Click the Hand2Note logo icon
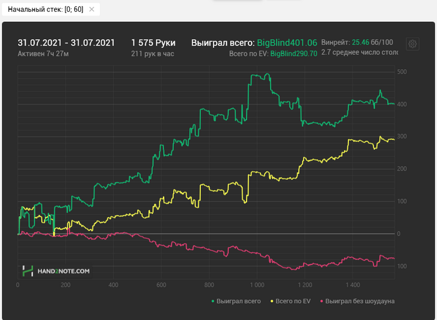 pyautogui.click(x=27, y=271)
